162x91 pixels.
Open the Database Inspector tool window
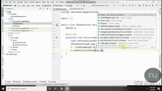[x=30, y=82]
